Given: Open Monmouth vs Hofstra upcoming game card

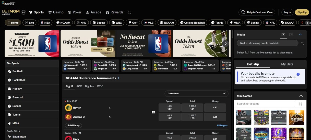Looking at the screenshot, I should pos(76,65).
